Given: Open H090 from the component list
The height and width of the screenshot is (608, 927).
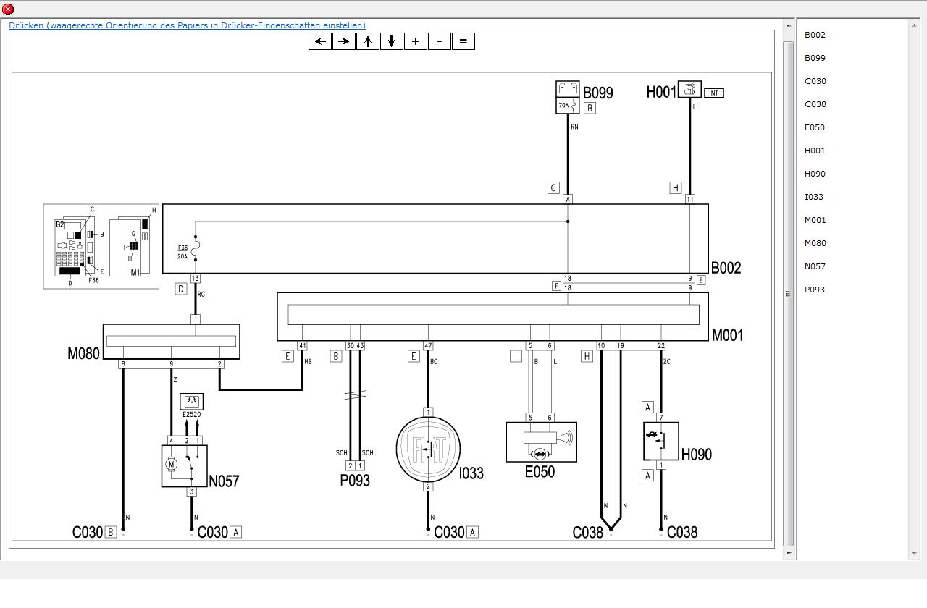Looking at the screenshot, I should [x=815, y=174].
